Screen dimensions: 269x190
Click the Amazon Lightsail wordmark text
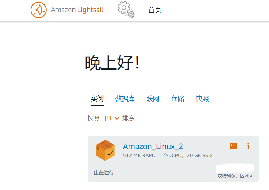pyautogui.click(x=77, y=10)
